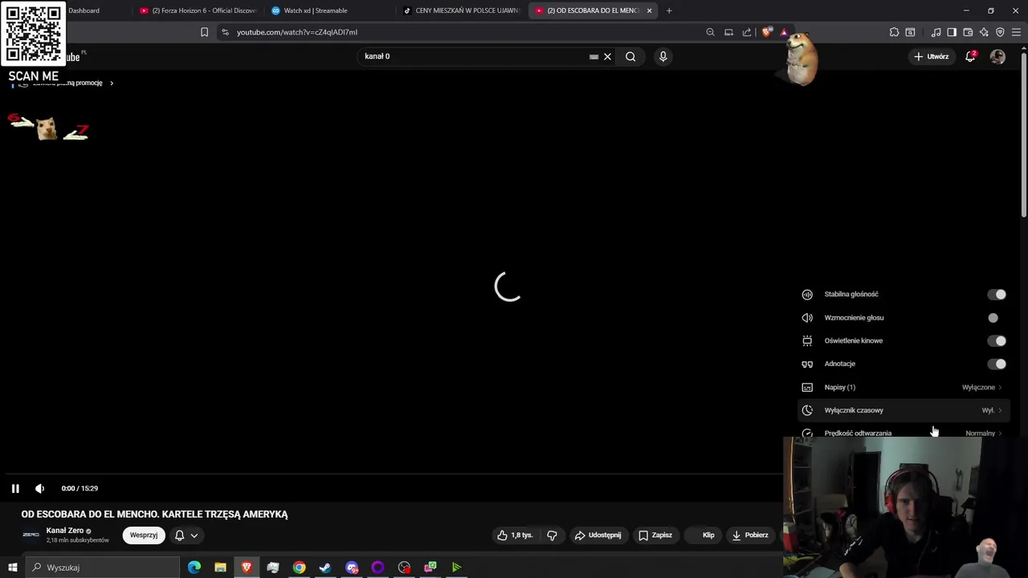Open the Utwórz create button
1028x578 pixels.
[931, 56]
